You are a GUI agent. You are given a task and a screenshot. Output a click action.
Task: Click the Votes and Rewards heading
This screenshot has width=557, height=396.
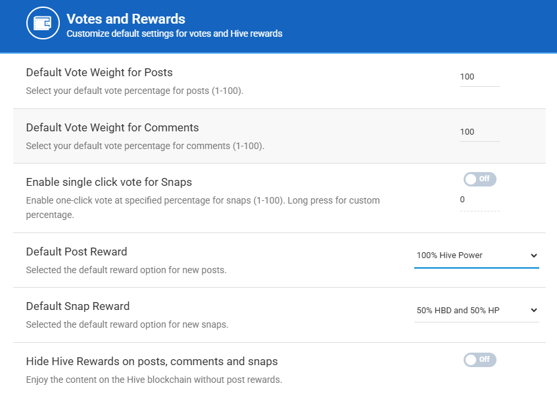[126, 19]
